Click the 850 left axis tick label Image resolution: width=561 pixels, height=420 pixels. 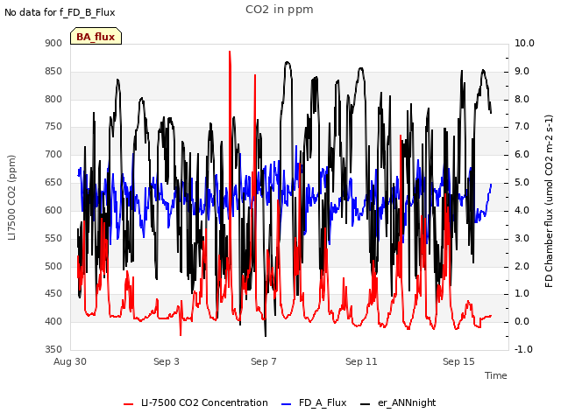(53, 71)
